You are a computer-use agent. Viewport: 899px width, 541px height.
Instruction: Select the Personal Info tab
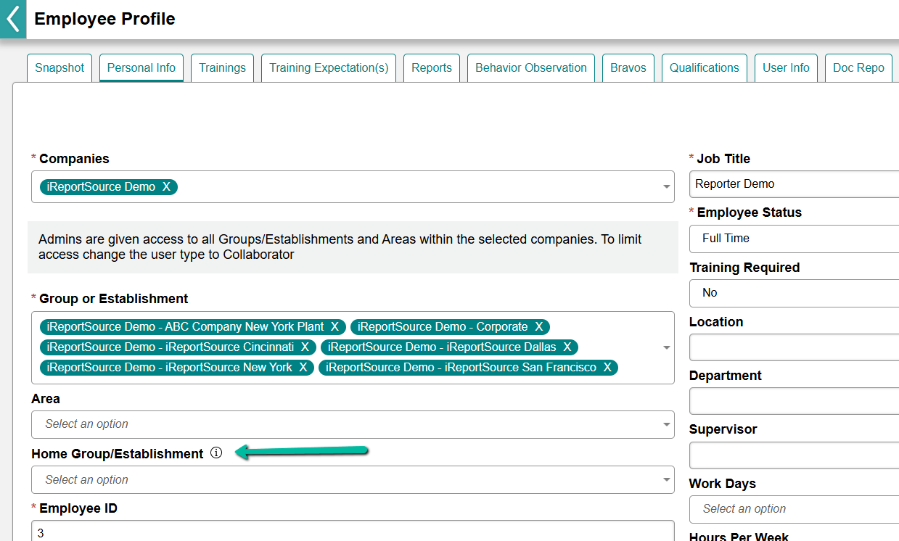(x=141, y=67)
